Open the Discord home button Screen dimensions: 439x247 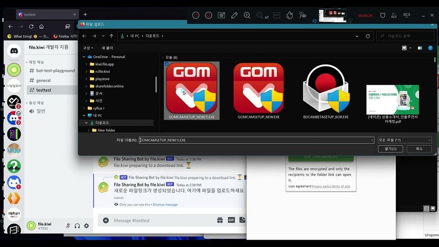click(x=14, y=50)
